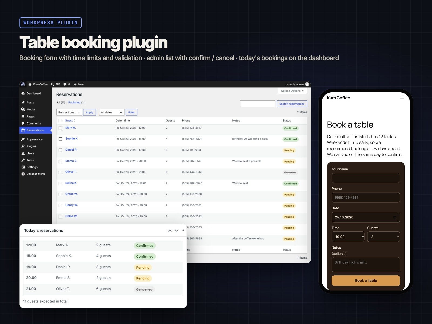Click the Users icon in sidebar
Image resolution: width=432 pixels, height=324 pixels.
point(23,153)
